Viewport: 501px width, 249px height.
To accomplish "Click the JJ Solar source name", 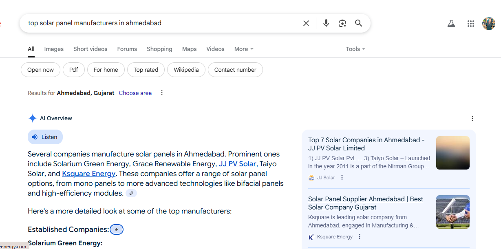I will click(326, 178).
